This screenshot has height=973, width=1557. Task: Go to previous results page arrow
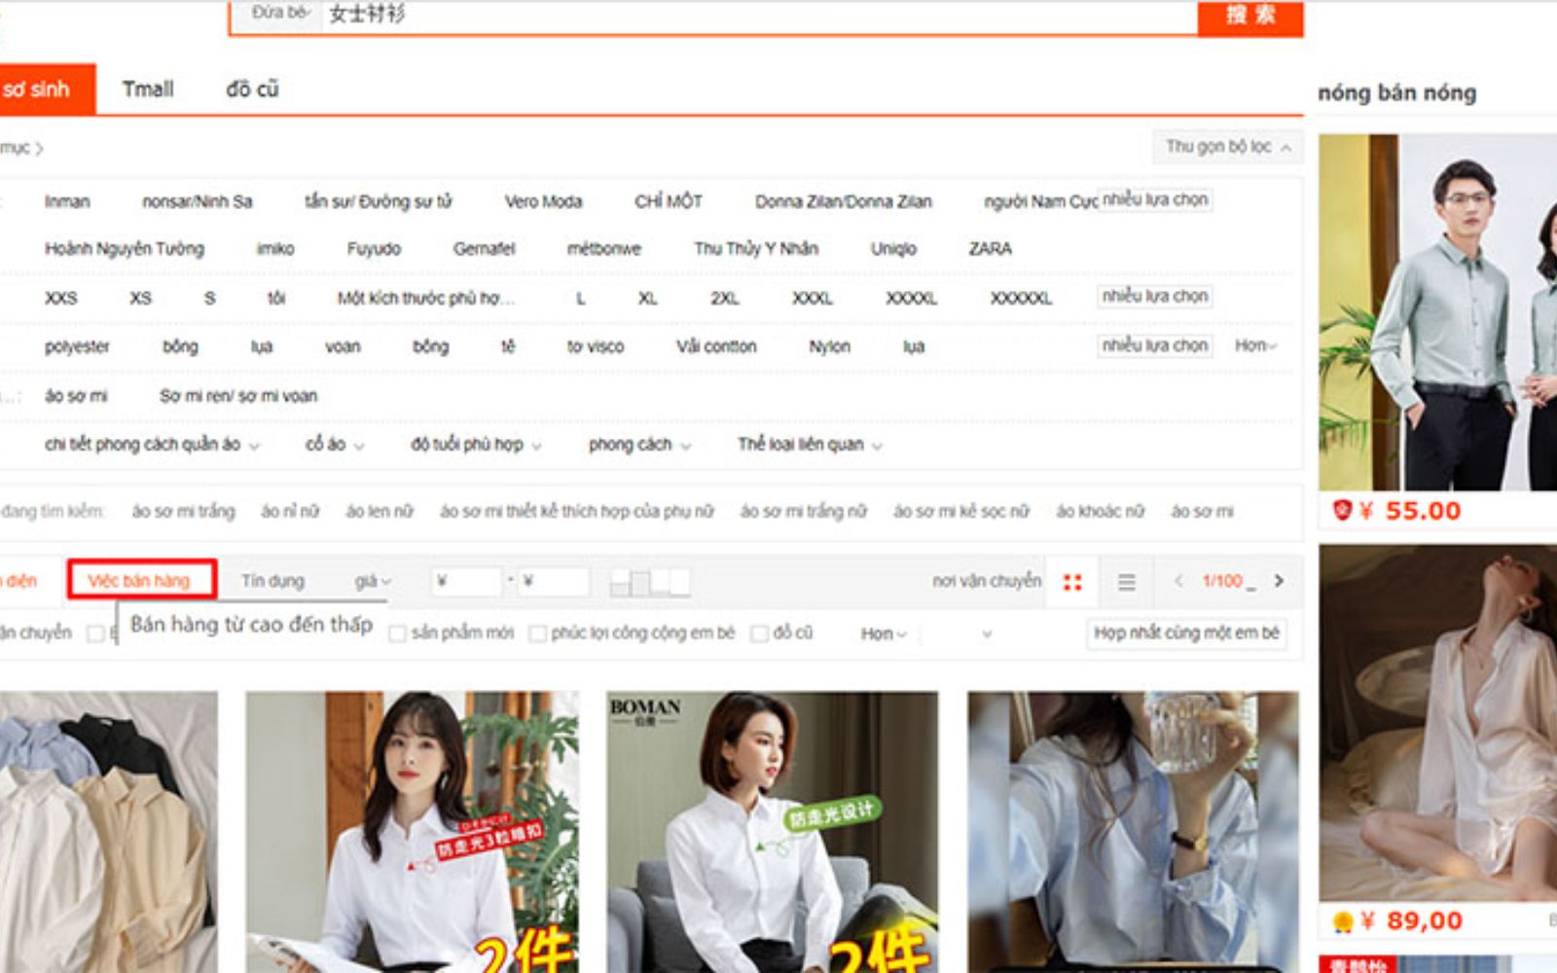click(1178, 581)
